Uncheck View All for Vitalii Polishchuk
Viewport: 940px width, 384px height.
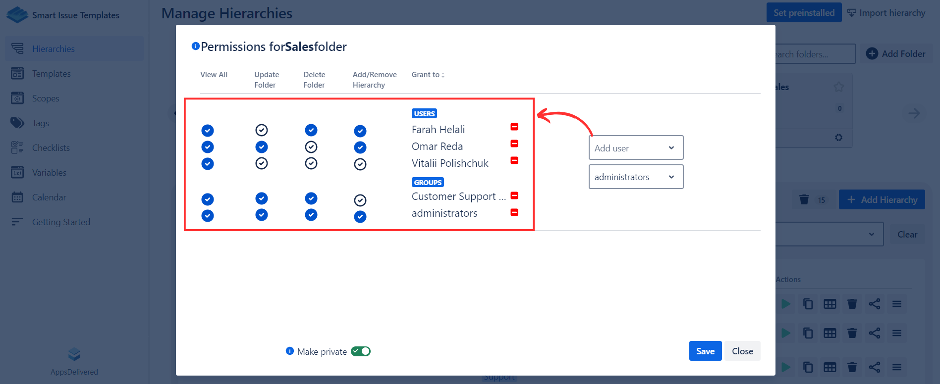pos(208,164)
